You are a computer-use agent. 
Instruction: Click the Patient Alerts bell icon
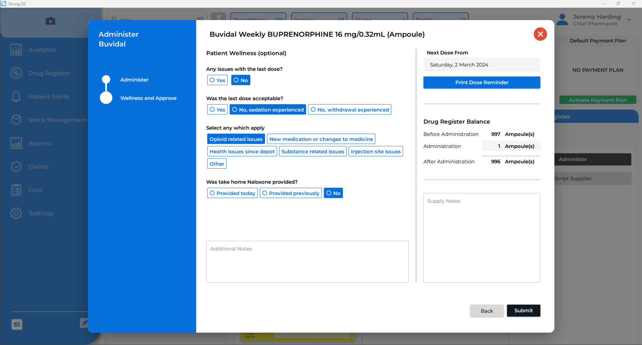point(16,97)
